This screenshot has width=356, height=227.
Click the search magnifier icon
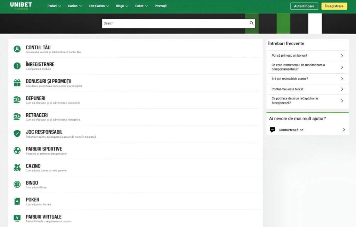[251, 23]
